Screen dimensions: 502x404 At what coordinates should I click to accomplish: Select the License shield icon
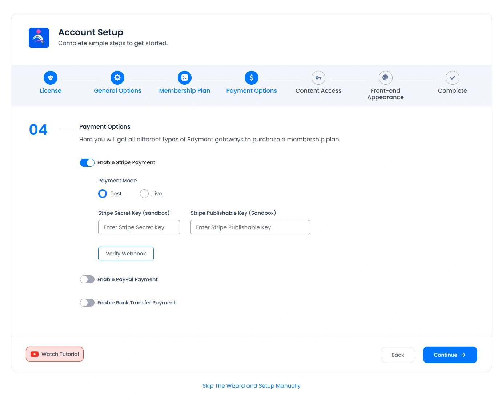coord(51,77)
